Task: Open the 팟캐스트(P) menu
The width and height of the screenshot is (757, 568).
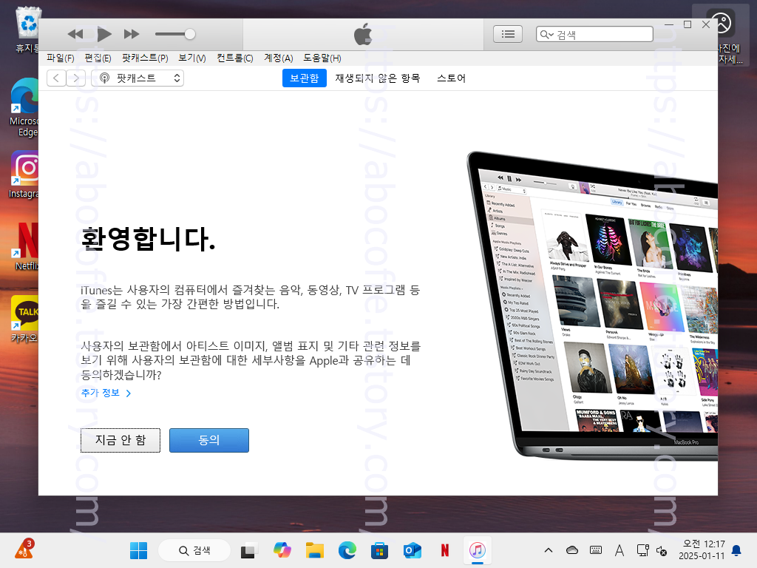Action: [x=145, y=58]
